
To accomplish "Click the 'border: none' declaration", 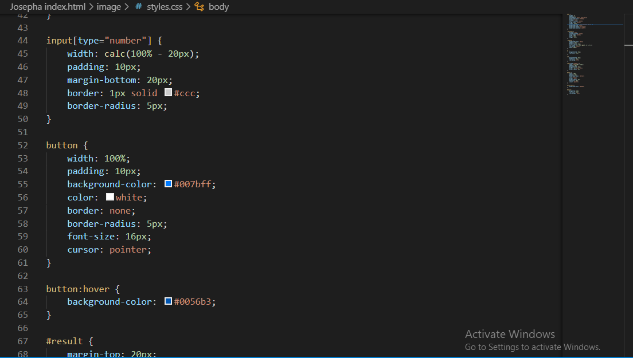I will click(101, 210).
